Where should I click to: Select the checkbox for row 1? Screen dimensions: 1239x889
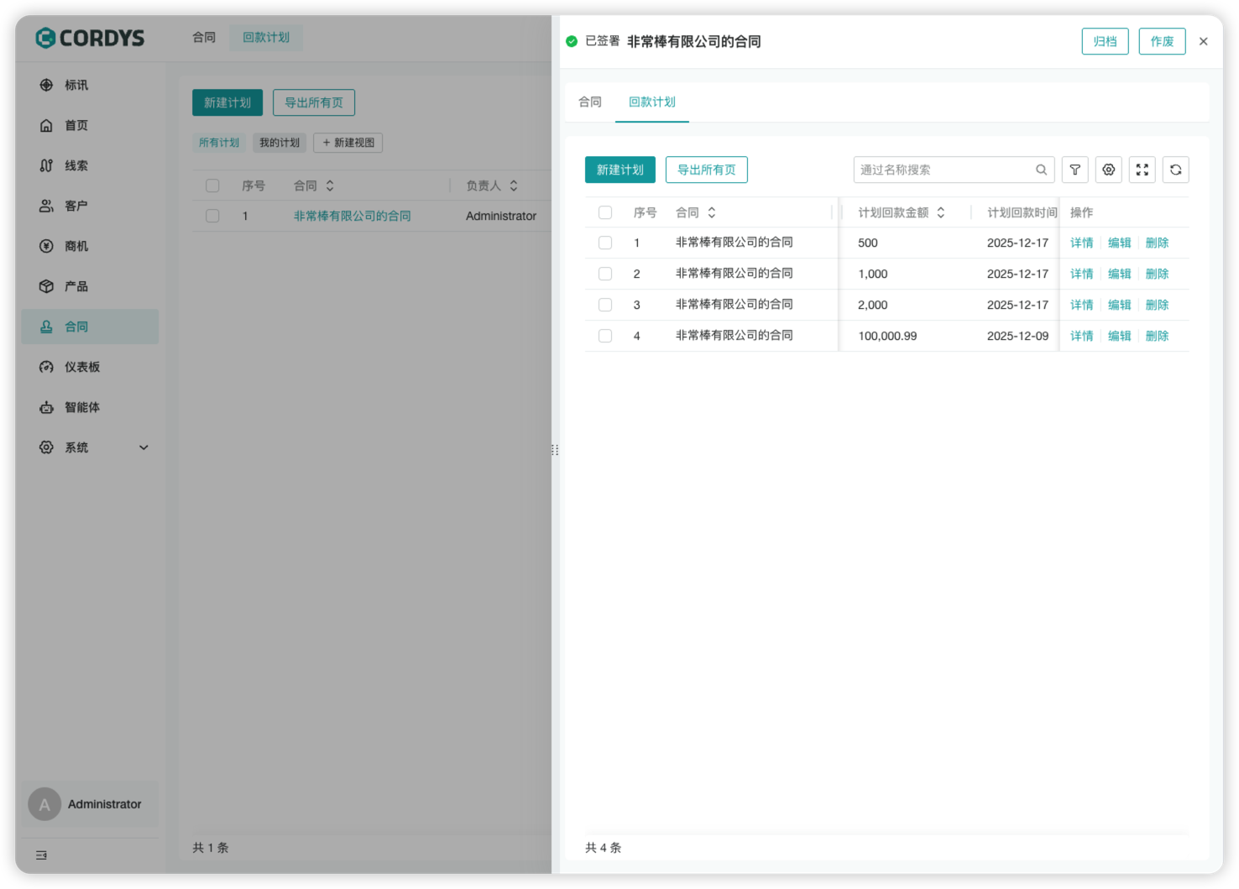(x=605, y=243)
